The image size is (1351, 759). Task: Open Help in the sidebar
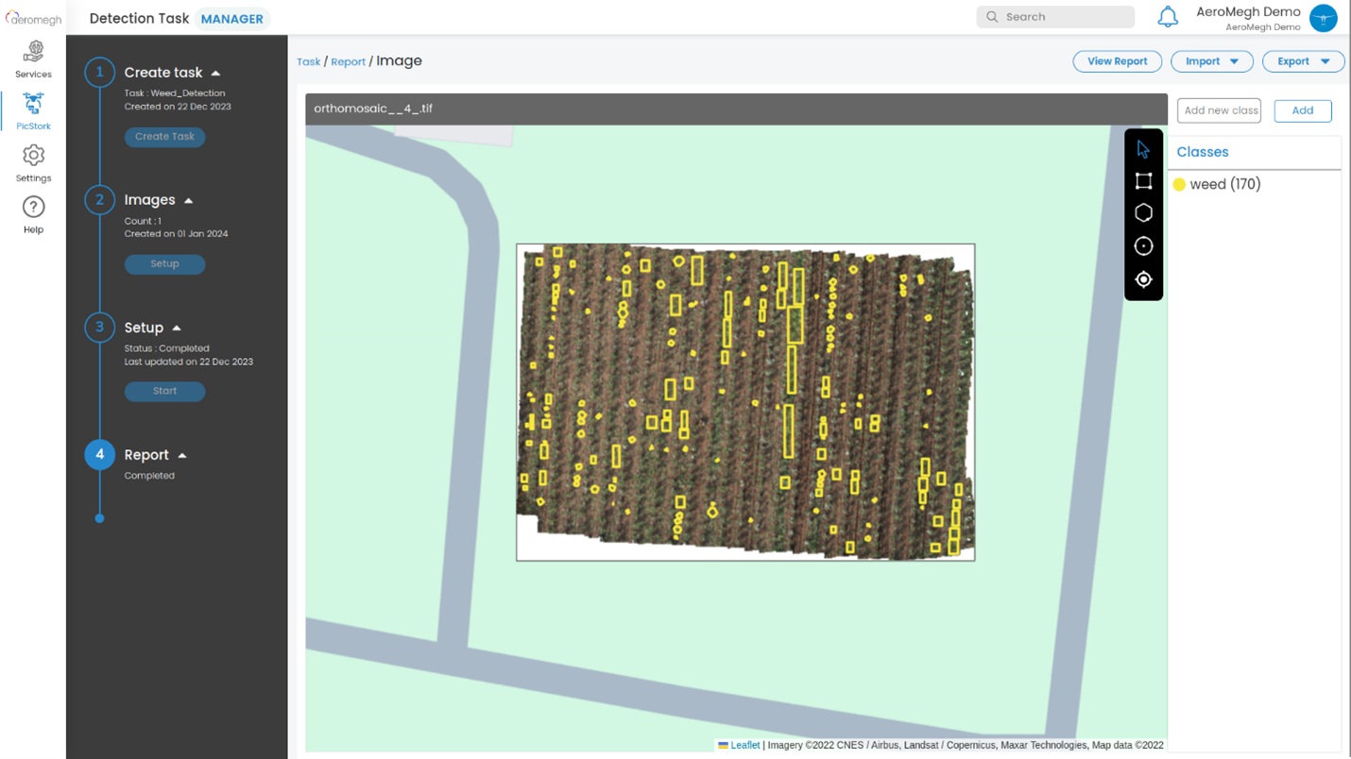click(33, 214)
